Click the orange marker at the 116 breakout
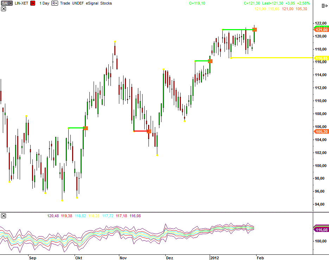 (210, 61)
